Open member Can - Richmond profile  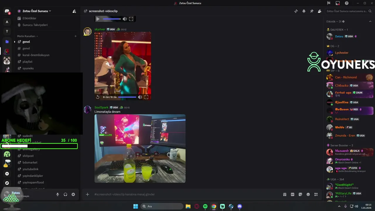click(x=346, y=77)
